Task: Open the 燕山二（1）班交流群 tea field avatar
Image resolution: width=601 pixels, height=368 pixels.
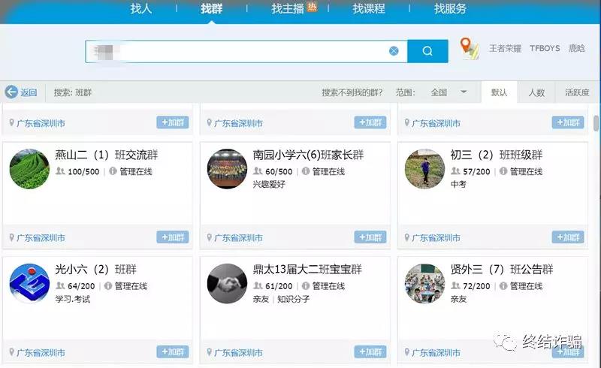Action: pyautogui.click(x=29, y=169)
